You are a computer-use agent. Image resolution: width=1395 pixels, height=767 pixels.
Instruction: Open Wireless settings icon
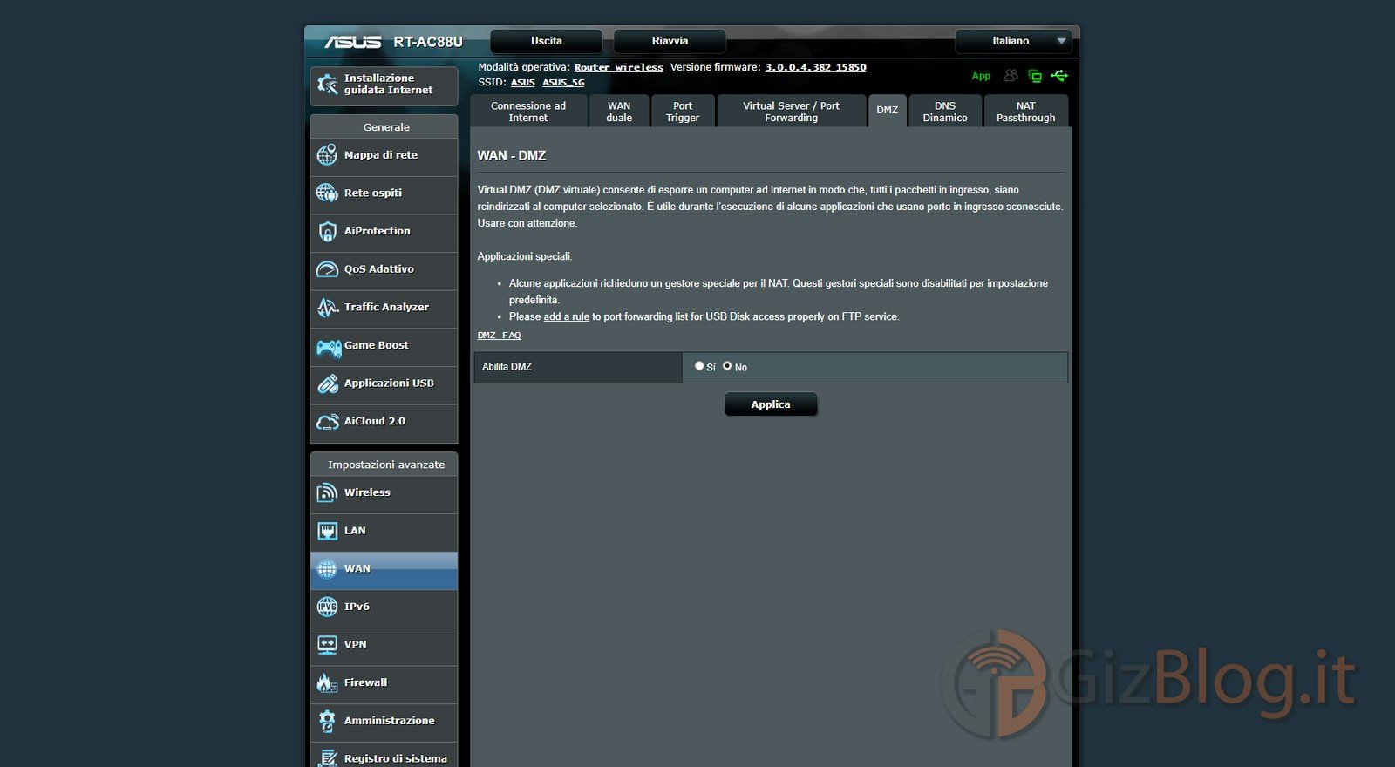click(x=327, y=492)
